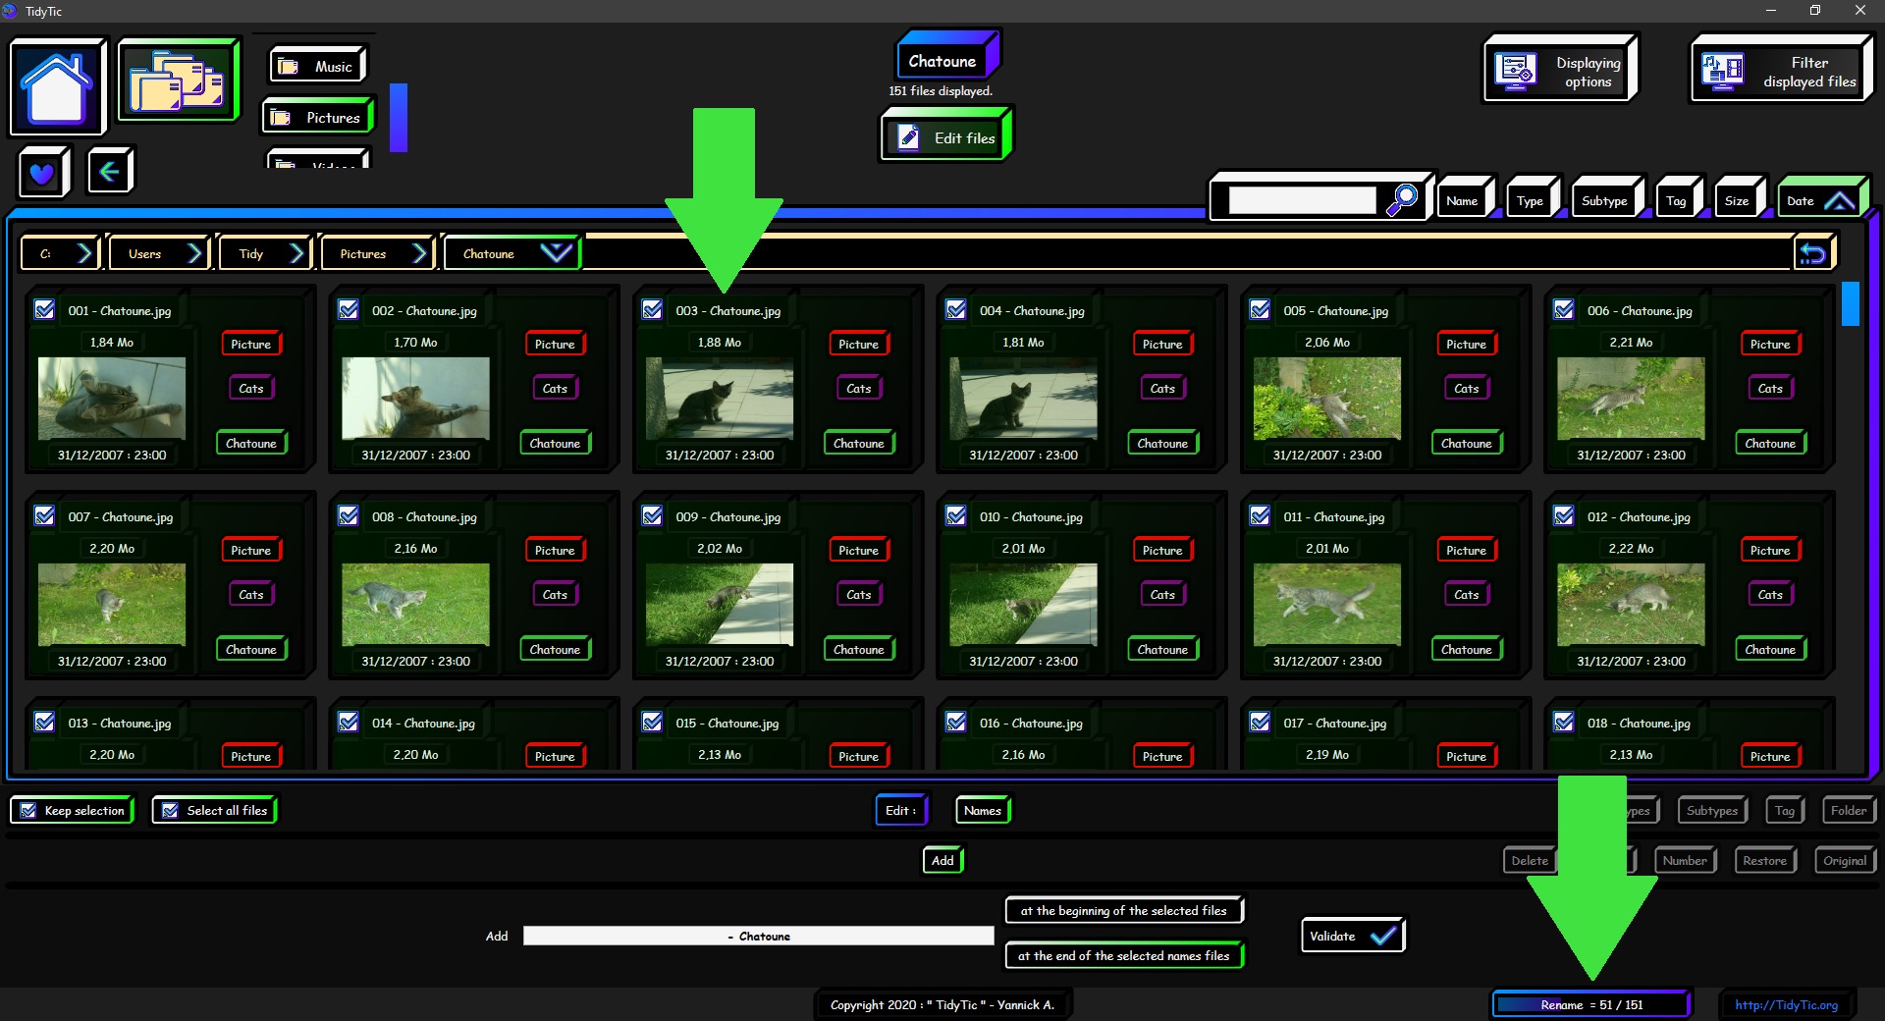Click the Picture type tag of 001 - Chatoune.jpg
Image resolution: width=1885 pixels, height=1021 pixels.
(x=251, y=344)
